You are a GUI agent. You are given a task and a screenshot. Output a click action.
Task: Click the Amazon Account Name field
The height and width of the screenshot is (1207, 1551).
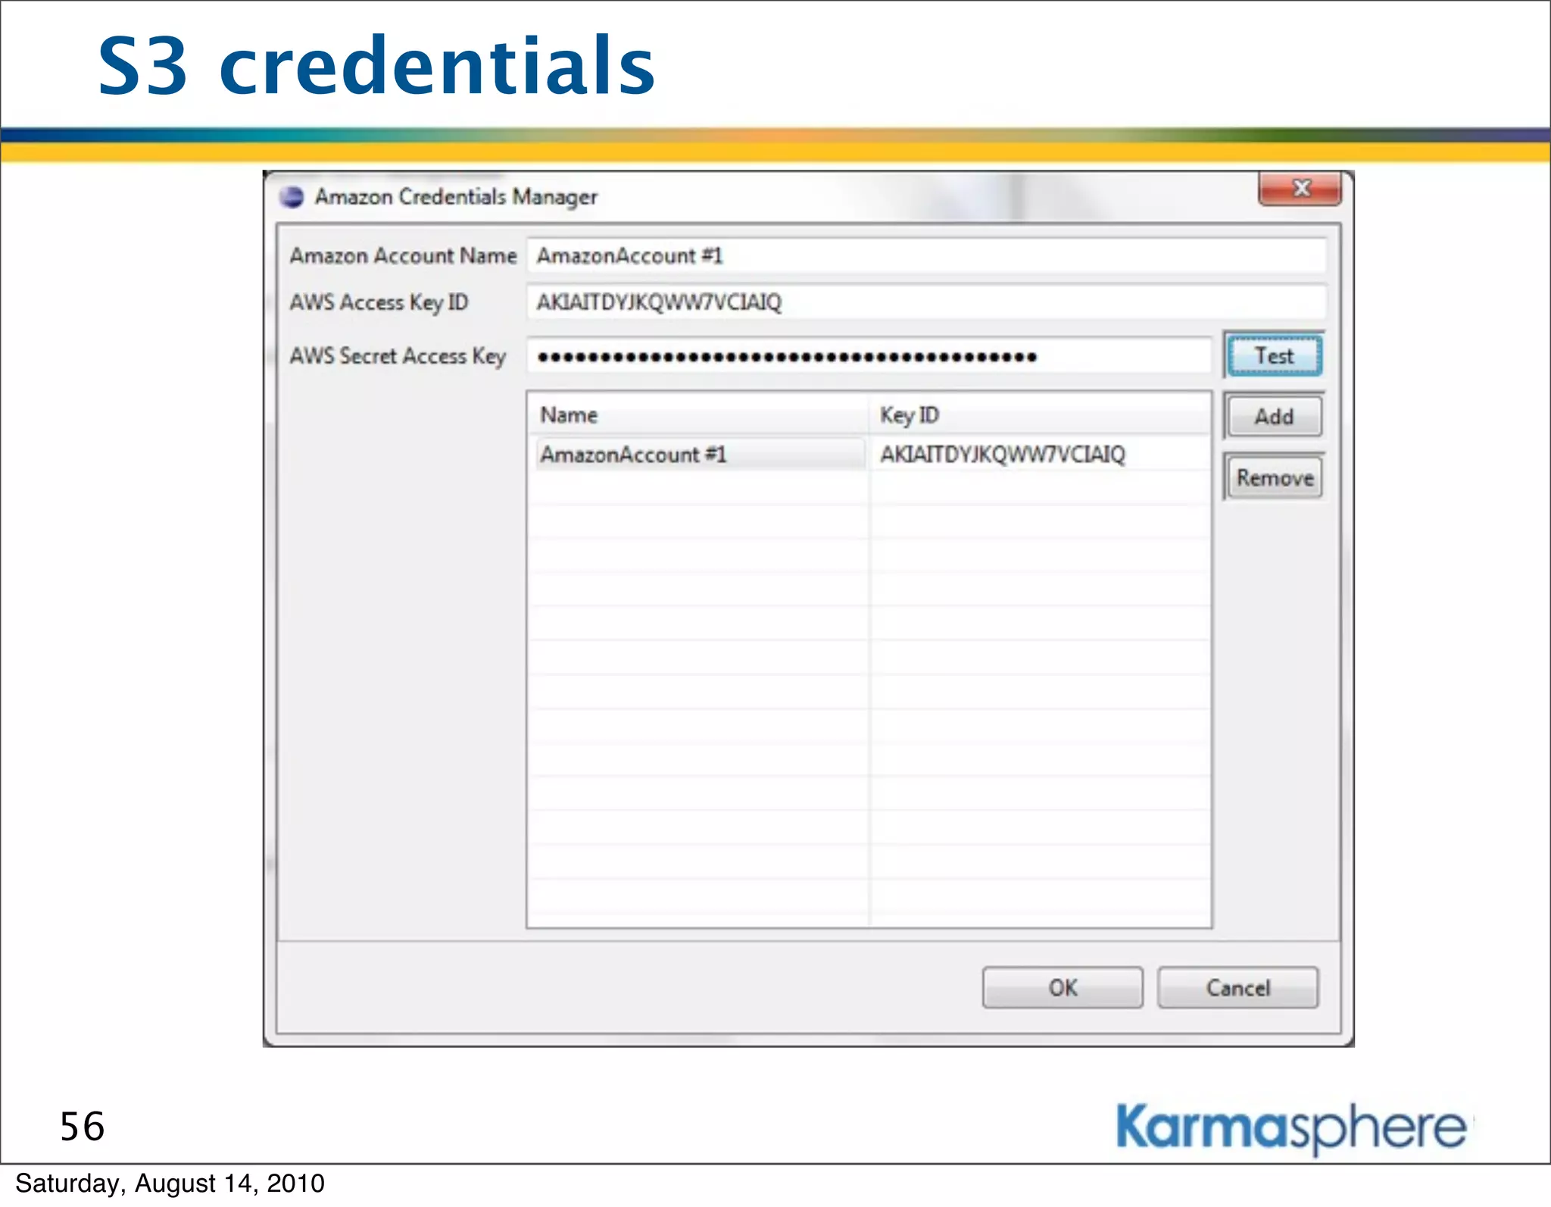[x=925, y=256]
